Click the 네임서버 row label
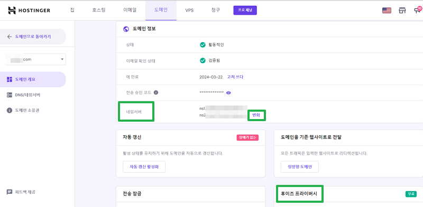423x207 pixels. (x=134, y=111)
